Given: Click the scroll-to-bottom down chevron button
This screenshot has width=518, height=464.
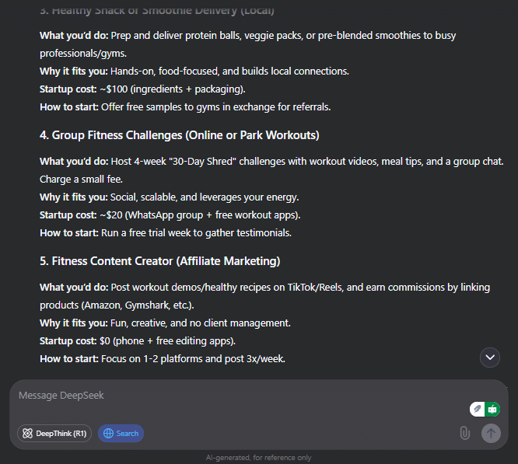Looking at the screenshot, I should pos(490,357).
